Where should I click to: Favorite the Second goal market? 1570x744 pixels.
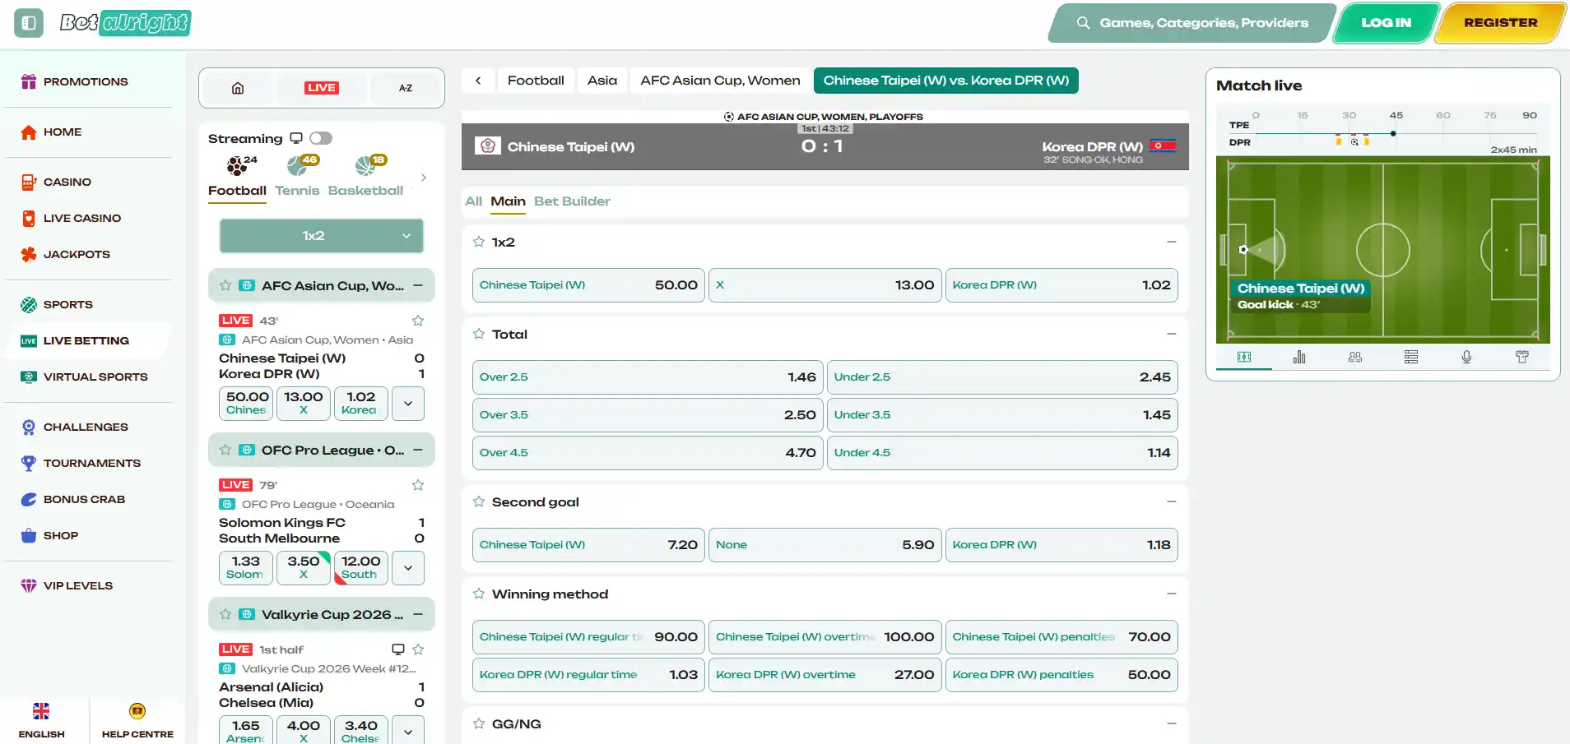point(479,501)
